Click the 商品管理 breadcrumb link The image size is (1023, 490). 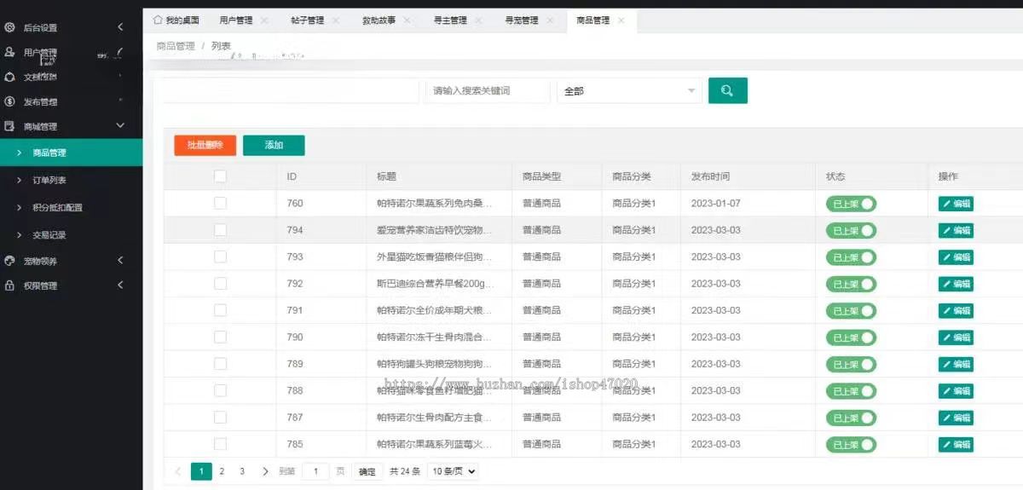176,46
